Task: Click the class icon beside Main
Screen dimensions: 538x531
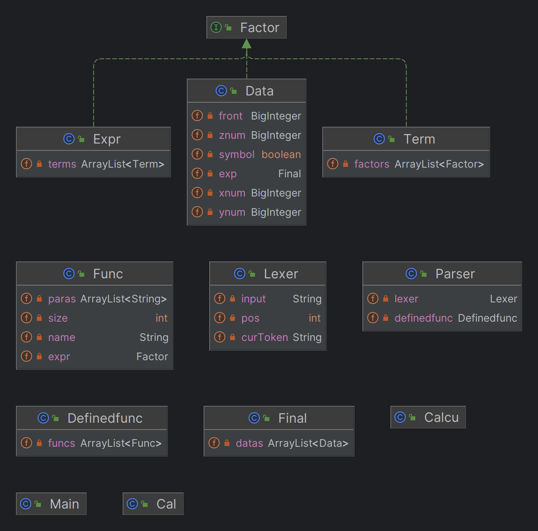Action: (26, 504)
